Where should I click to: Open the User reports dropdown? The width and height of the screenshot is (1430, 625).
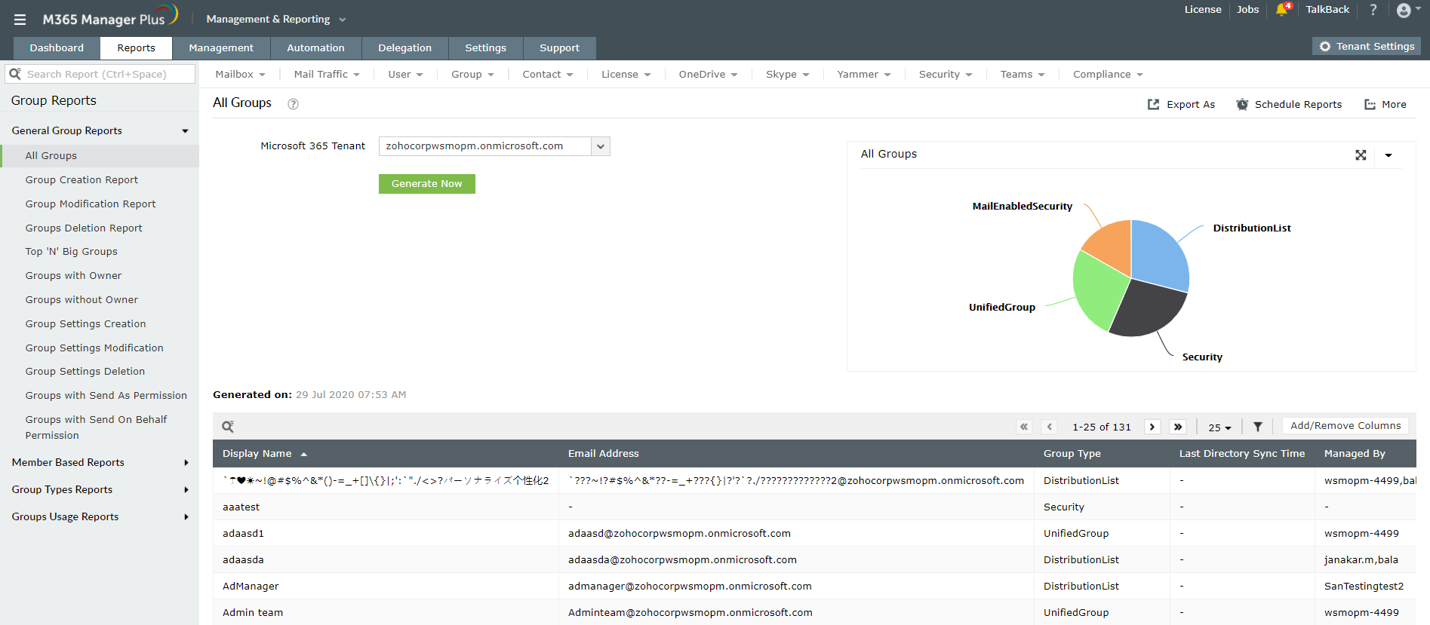point(405,74)
